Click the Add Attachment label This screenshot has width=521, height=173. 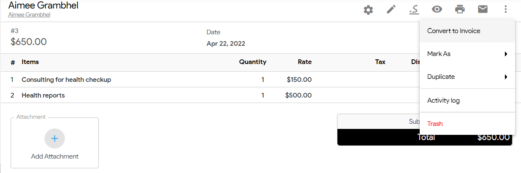(55, 156)
